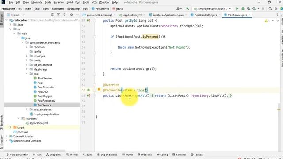Open Structure sidebar vertical tab

tap(2, 142)
